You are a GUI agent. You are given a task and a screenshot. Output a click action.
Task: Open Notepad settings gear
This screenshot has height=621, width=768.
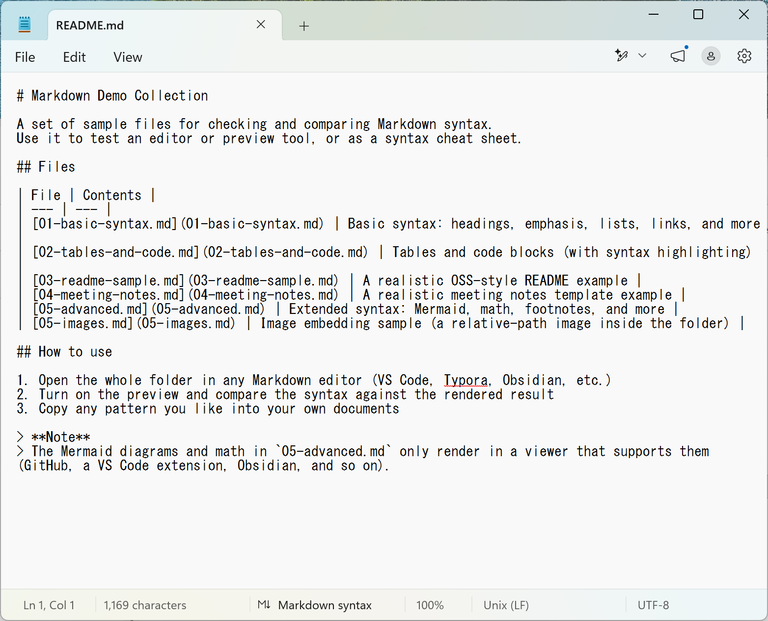pyautogui.click(x=744, y=56)
